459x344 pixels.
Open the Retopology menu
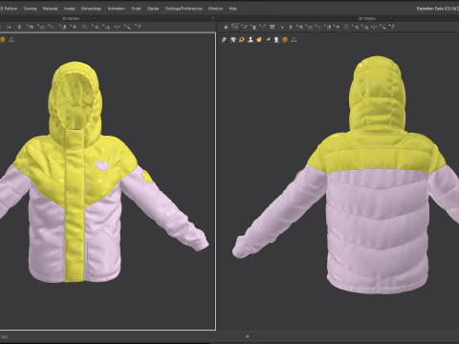91,9
